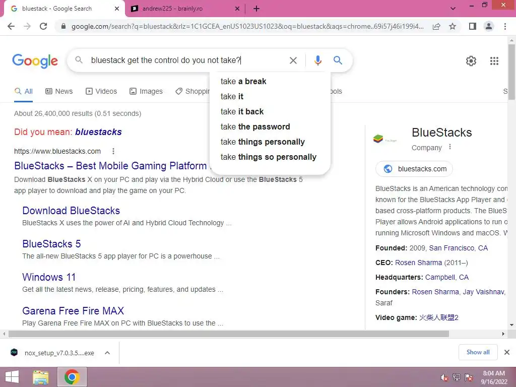Bookmark this tab with the star icon
The width and height of the screenshot is (516, 387).
453,26
